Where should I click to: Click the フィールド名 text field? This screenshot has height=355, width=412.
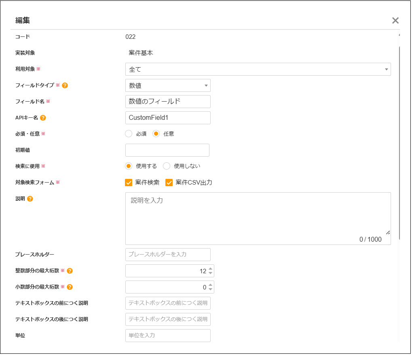[x=168, y=102]
